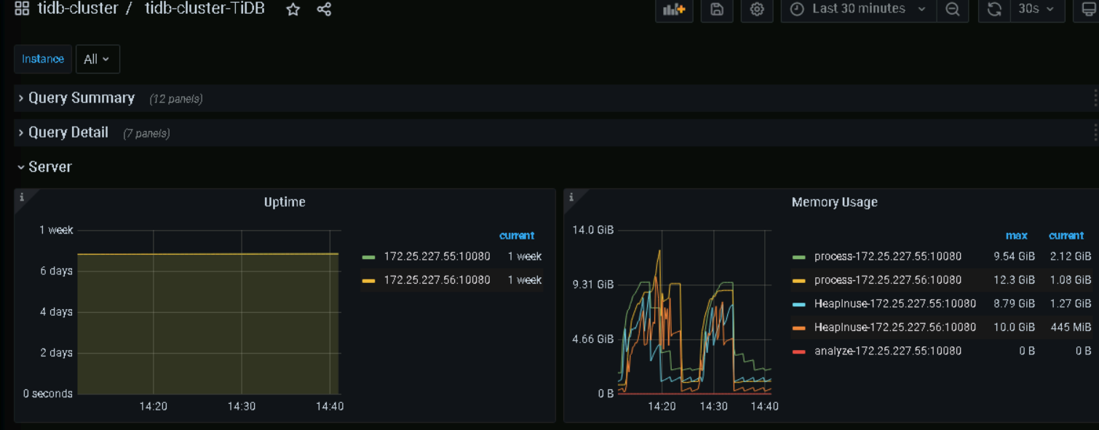This screenshot has height=430, width=1099.
Task: Toggle HeapInuse-172.25.227.56:10080 series in legend
Action: pos(894,327)
